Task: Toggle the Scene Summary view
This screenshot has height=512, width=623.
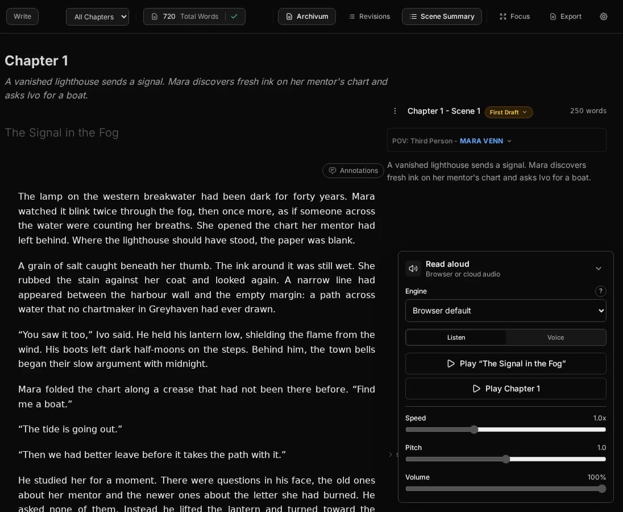Action: (442, 16)
